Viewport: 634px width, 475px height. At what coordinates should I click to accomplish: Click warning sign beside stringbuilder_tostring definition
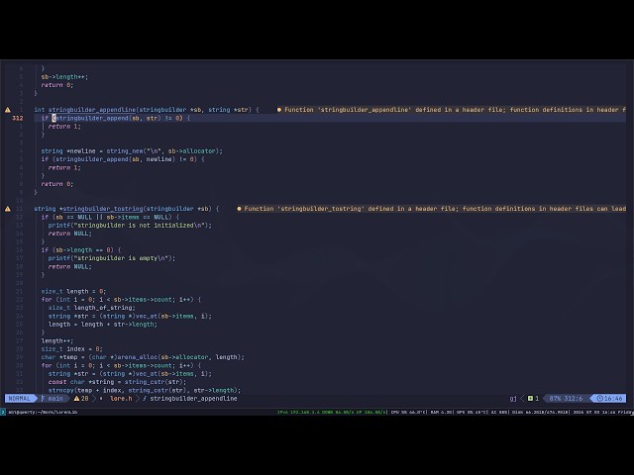8,209
